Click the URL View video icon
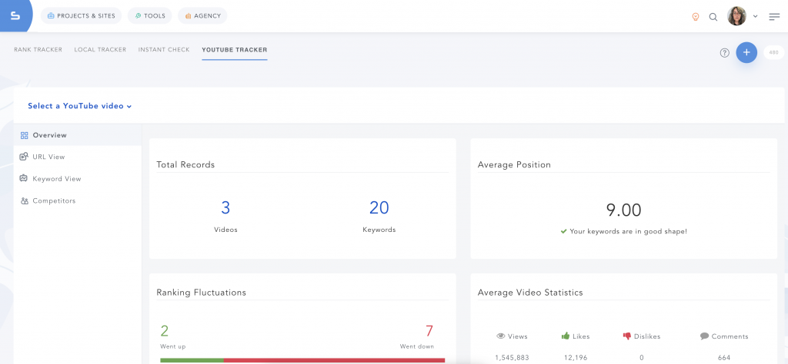Screen dimensions: 788x364 click(24, 157)
